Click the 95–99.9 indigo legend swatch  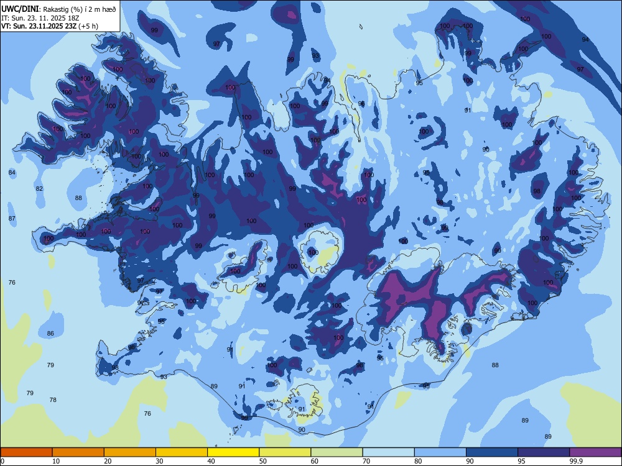pos(544,452)
